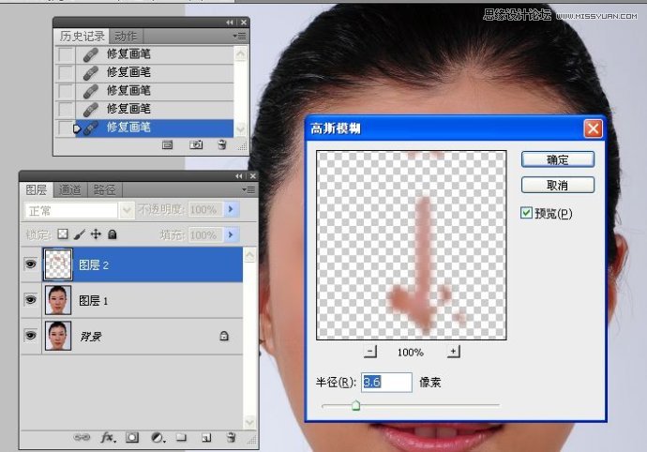This screenshot has width=647, height=452.
Task: Delete layer using Layers panel trash icon
Action: pyautogui.click(x=230, y=437)
